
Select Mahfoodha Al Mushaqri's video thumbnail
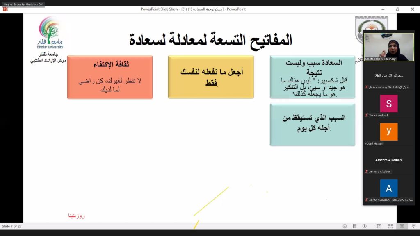coord(388,47)
